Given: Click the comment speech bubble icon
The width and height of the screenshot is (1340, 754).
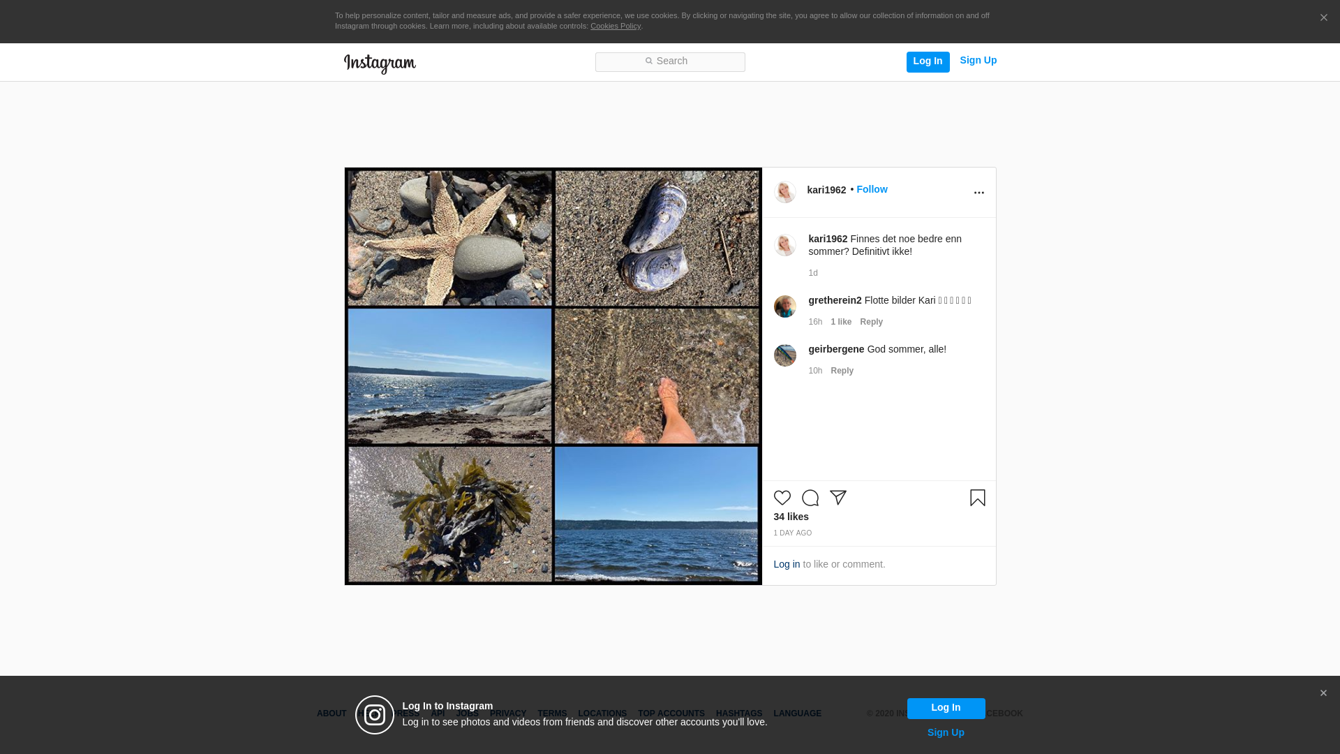Looking at the screenshot, I should 810,498.
